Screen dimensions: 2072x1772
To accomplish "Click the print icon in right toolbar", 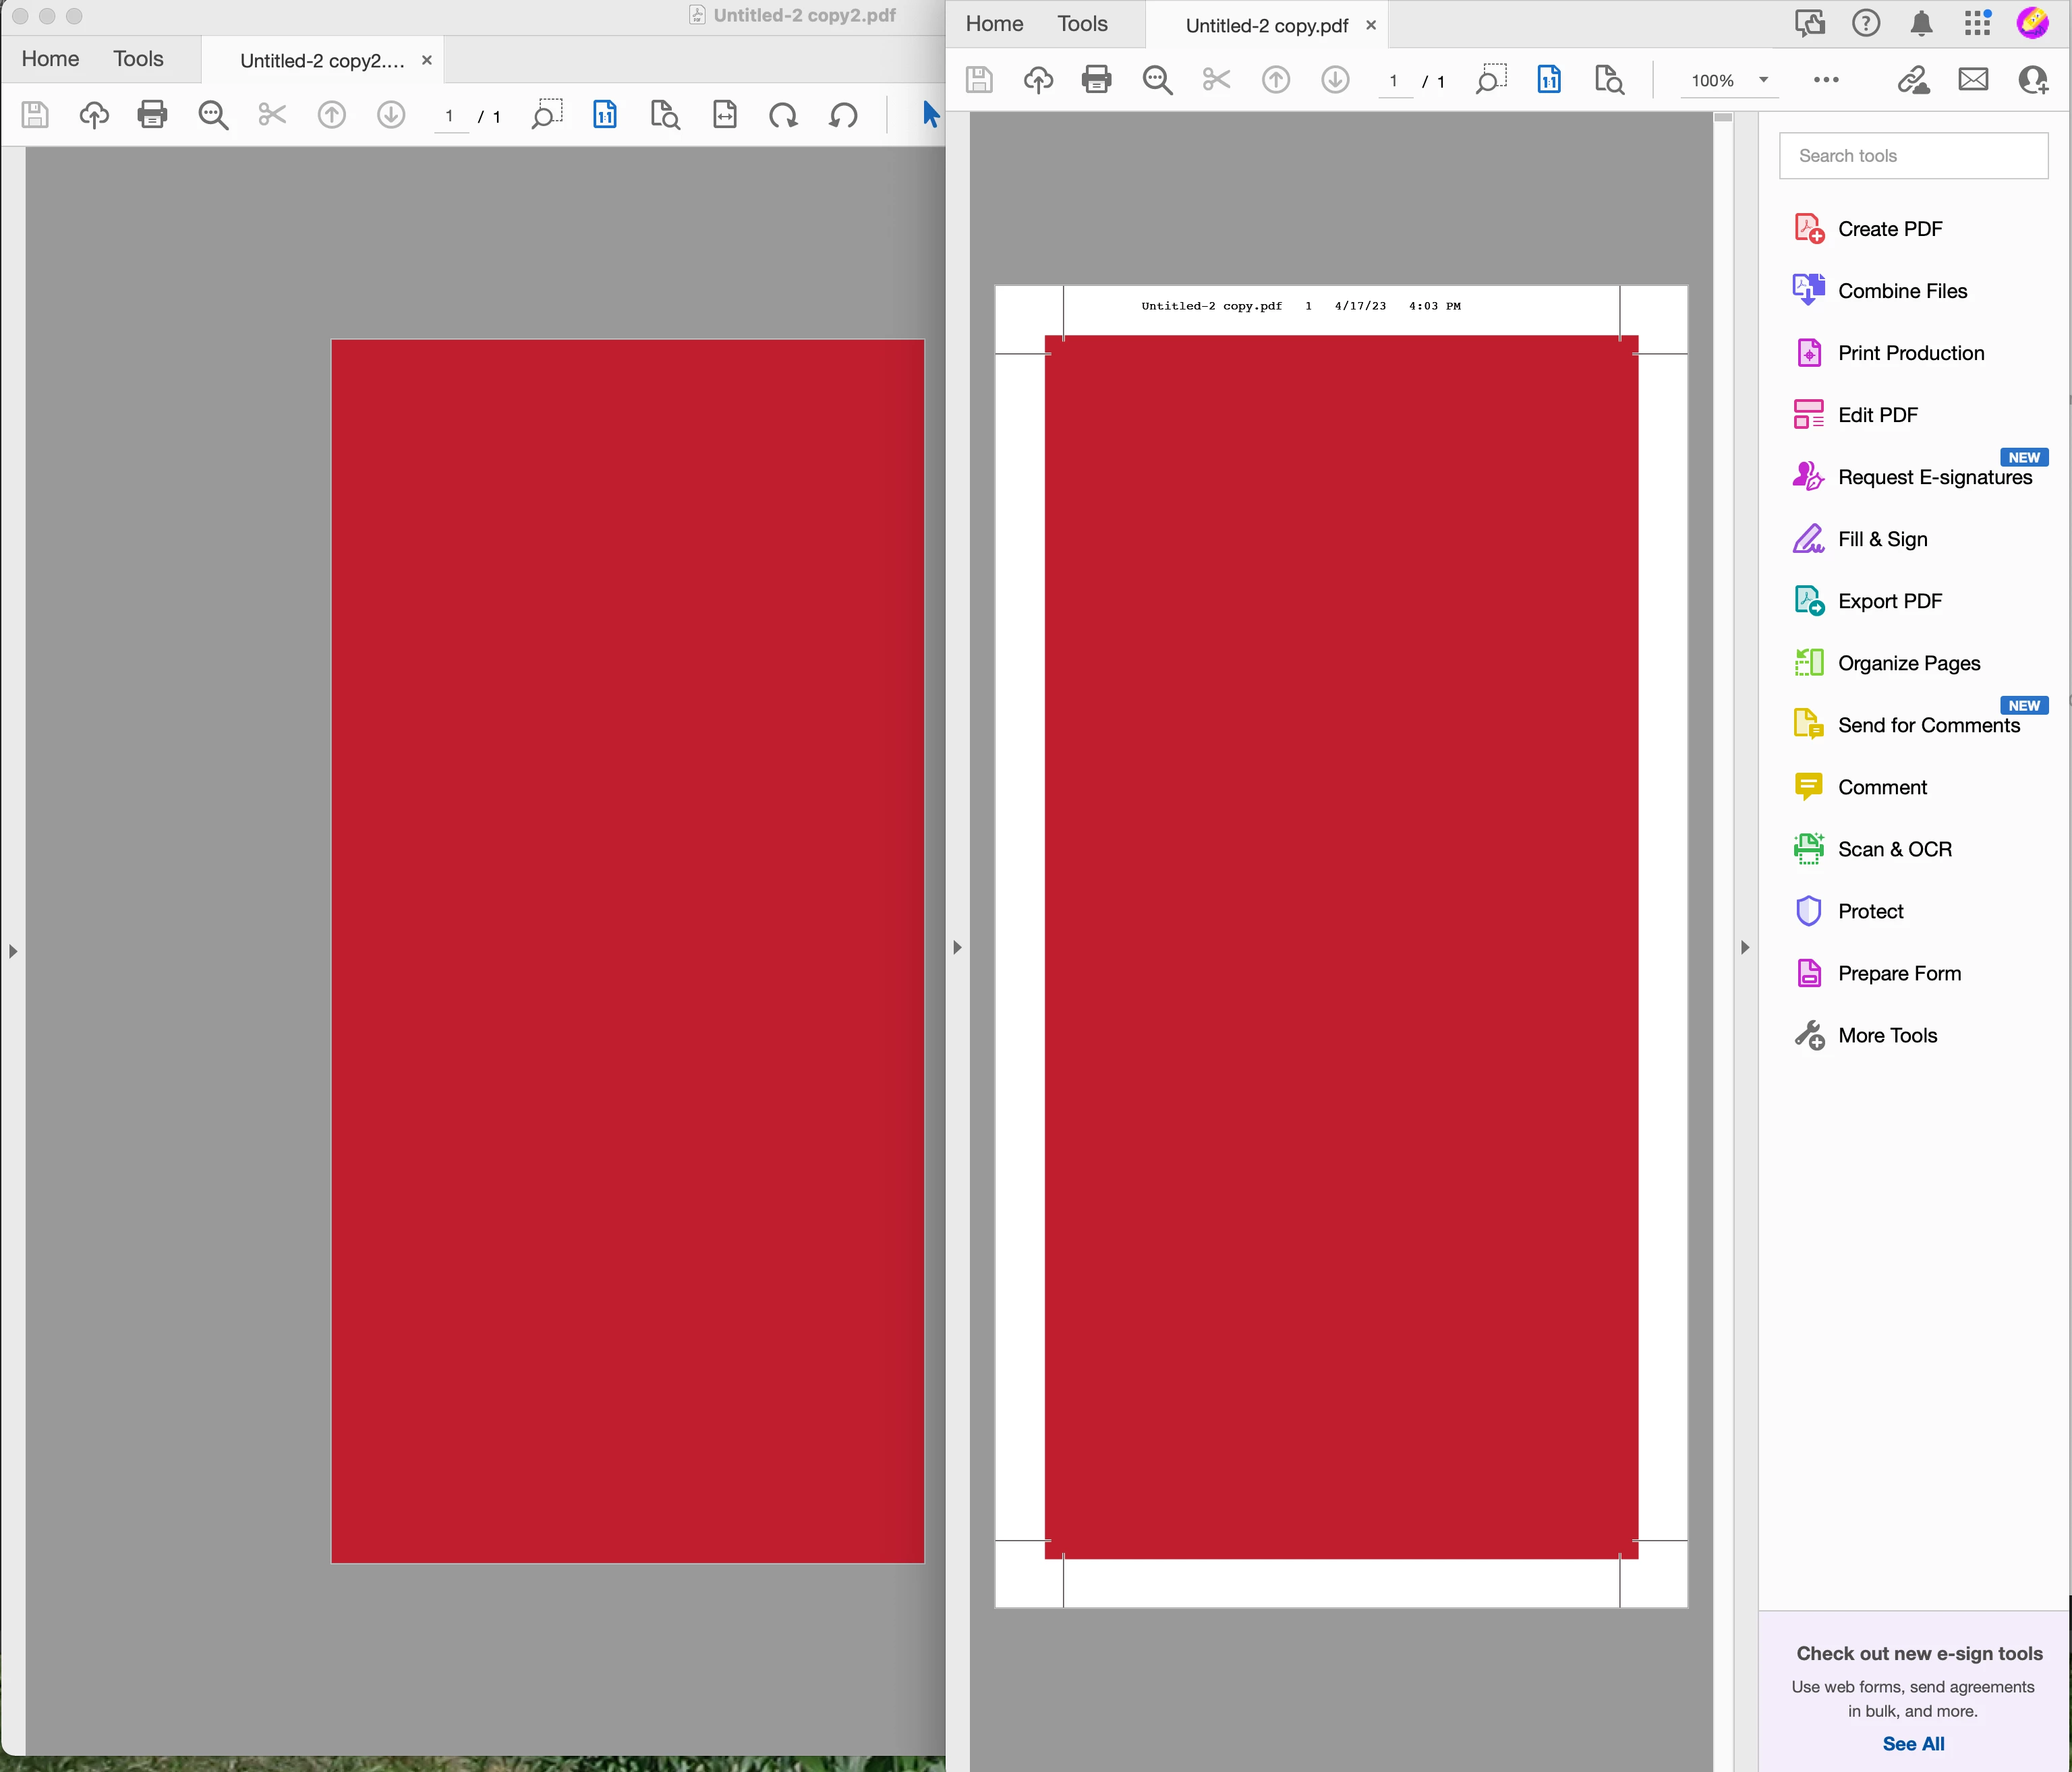I will click(x=1096, y=80).
